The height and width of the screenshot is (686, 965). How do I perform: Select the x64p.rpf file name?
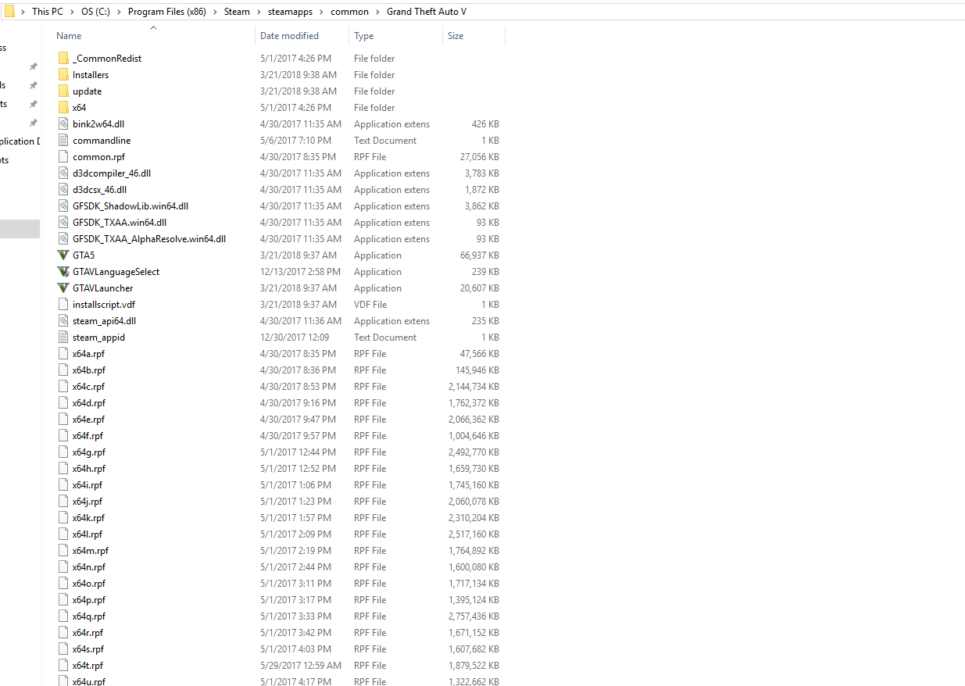[89, 600]
